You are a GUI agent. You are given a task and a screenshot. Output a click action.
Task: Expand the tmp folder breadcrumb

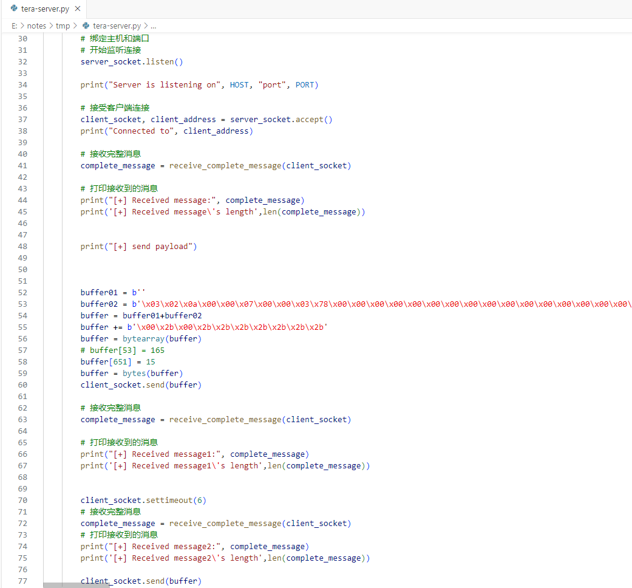pyautogui.click(x=63, y=26)
